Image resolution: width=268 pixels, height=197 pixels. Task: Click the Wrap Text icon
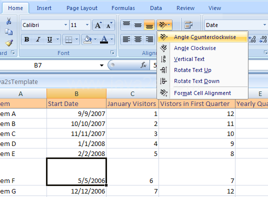click(x=188, y=25)
